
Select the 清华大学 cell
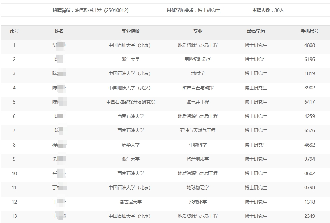[131, 145]
